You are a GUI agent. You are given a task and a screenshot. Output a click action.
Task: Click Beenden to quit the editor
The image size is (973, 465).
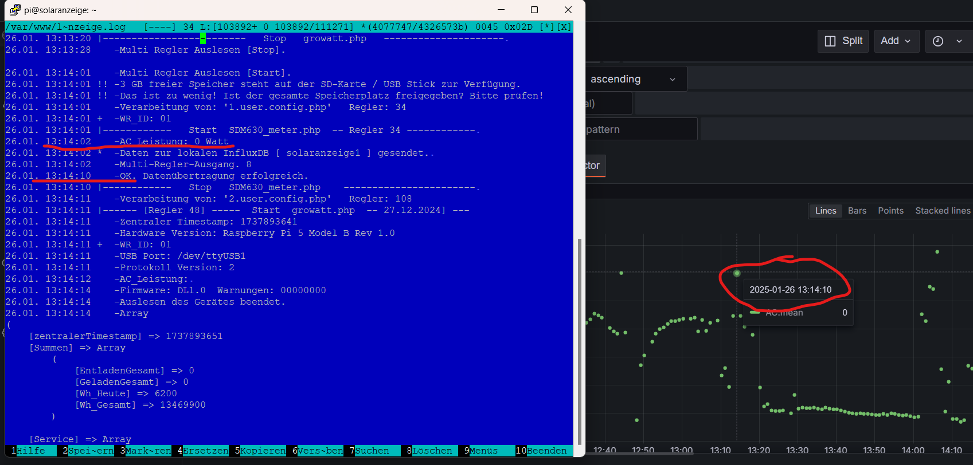(x=546, y=451)
